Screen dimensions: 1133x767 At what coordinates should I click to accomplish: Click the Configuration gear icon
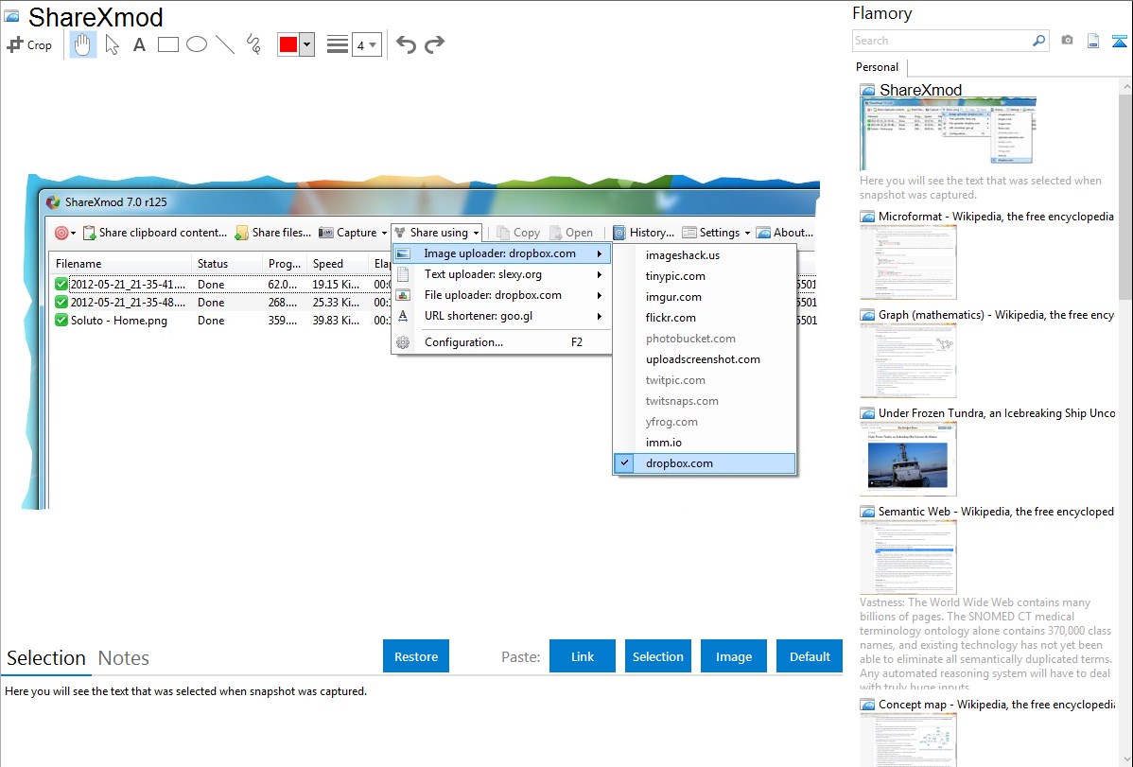pos(403,342)
